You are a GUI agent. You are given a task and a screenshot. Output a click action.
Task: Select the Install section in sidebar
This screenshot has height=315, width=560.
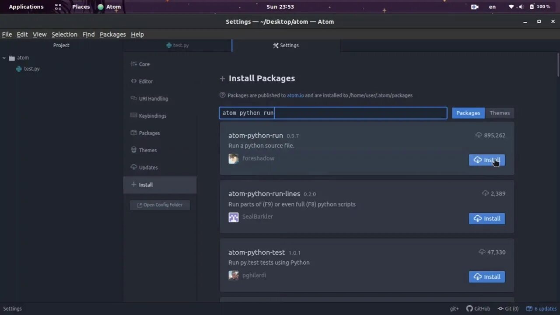click(160, 185)
